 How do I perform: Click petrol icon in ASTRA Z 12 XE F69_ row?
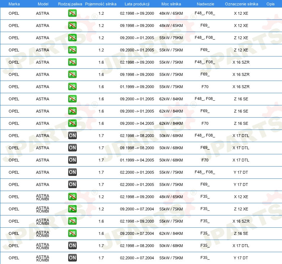pyautogui.click(x=72, y=50)
